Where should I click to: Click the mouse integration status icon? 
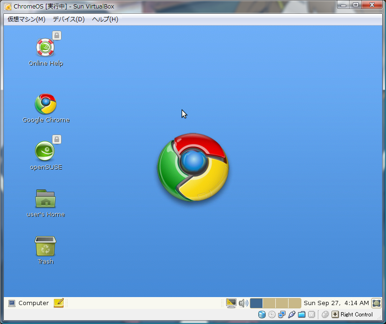coord(325,315)
